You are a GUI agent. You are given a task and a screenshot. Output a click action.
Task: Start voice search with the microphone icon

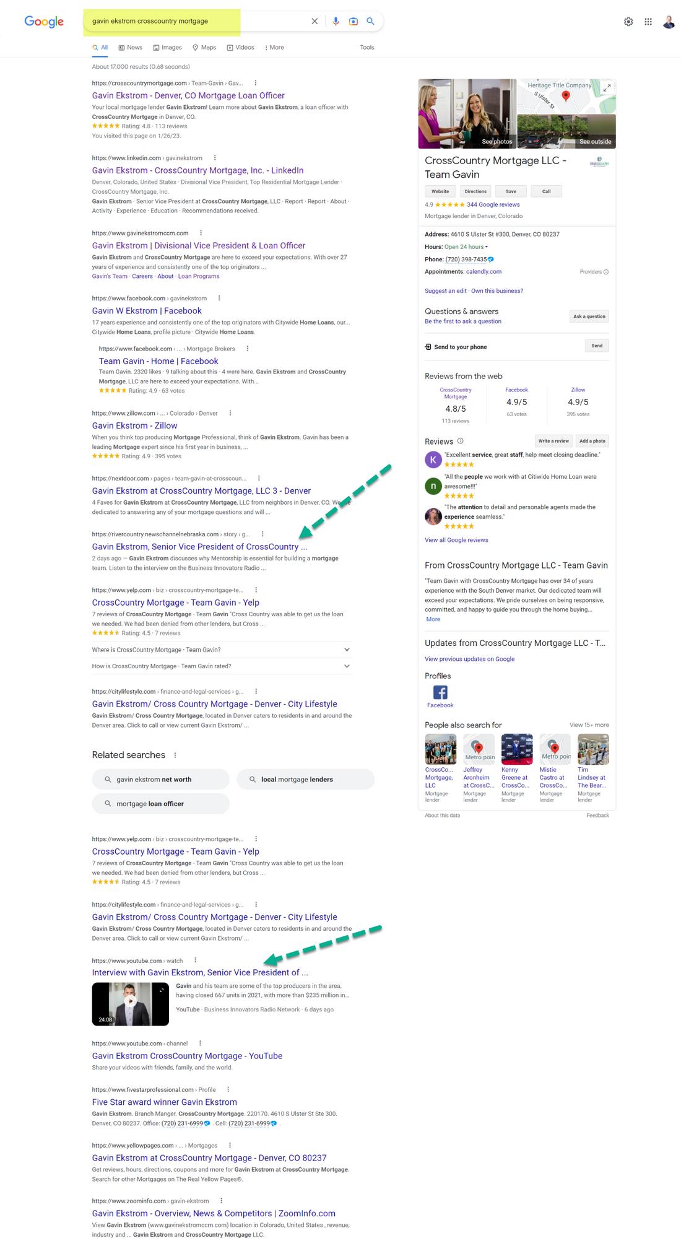(336, 21)
